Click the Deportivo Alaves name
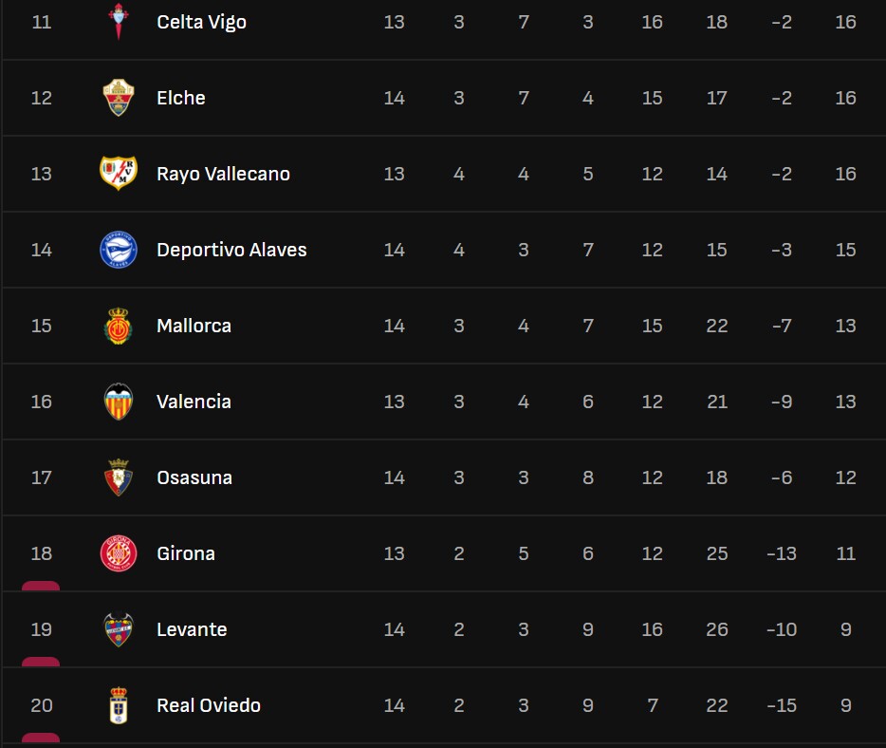Screen dimensions: 886x748 (x=231, y=250)
